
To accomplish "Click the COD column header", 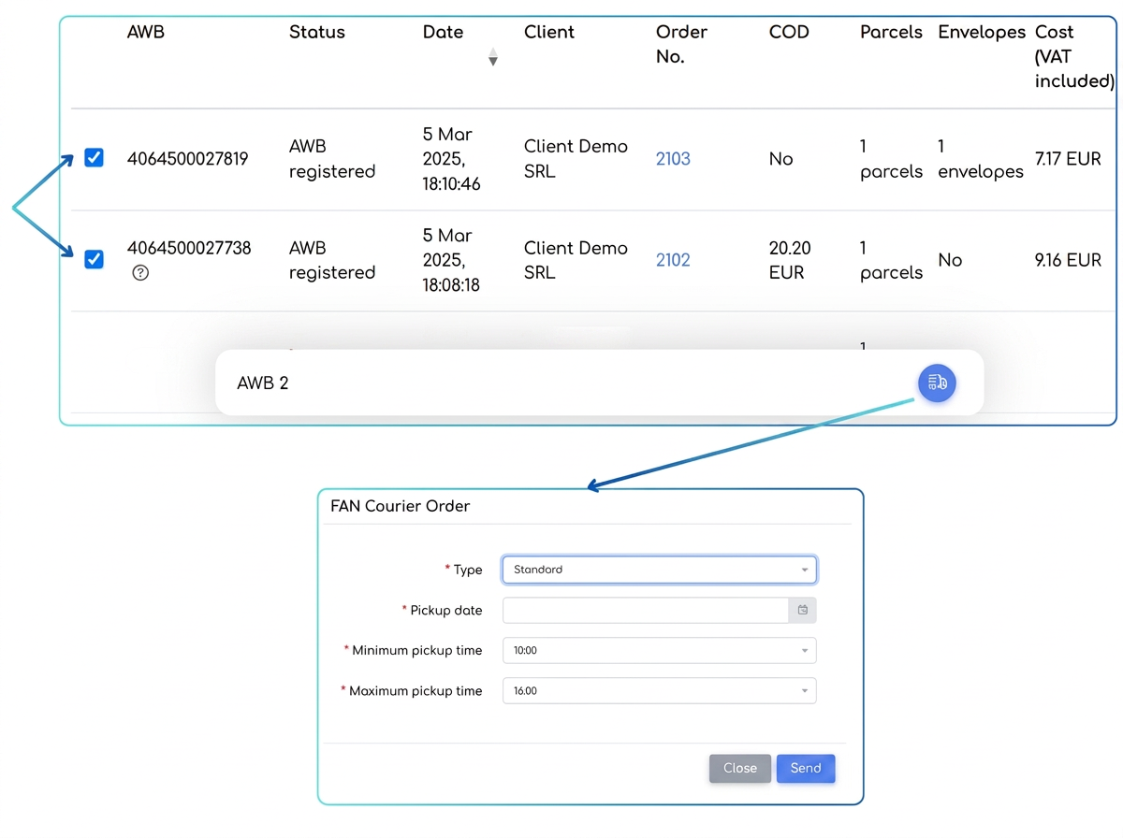I will pyautogui.click(x=789, y=33).
